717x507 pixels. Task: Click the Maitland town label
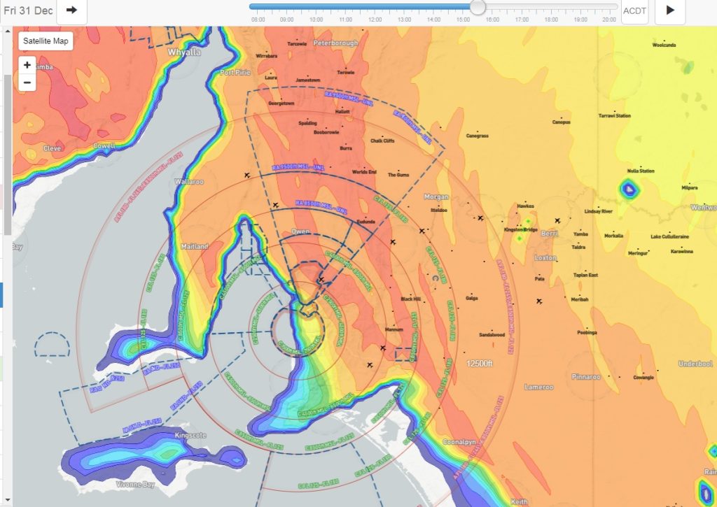pos(195,246)
